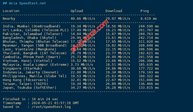Click the 26.89 Mbit/s Taipei download value
Screen dimensions: 193x112
[x=118, y=84]
